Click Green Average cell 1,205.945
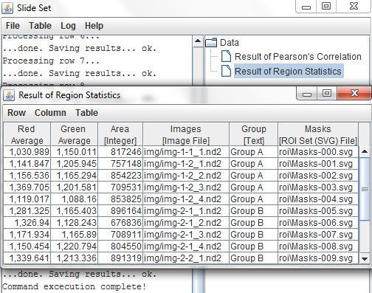The width and height of the screenshot is (372, 293). [74, 164]
